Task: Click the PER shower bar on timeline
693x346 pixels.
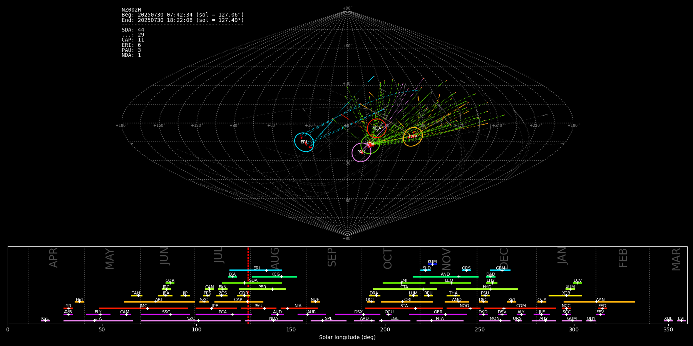Action: 263,289
